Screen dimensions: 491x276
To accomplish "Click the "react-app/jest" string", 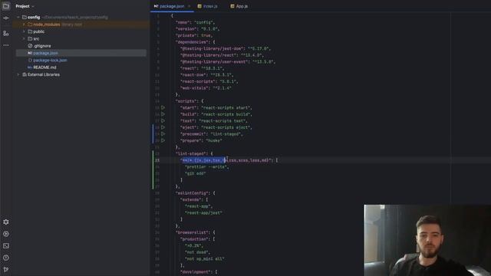I will [203, 213].
